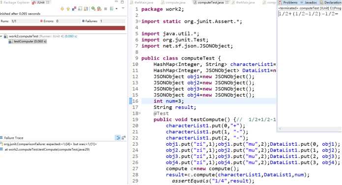Open test run history dropdown arrow
This screenshot has height=185, width=342.
coord(116,9)
